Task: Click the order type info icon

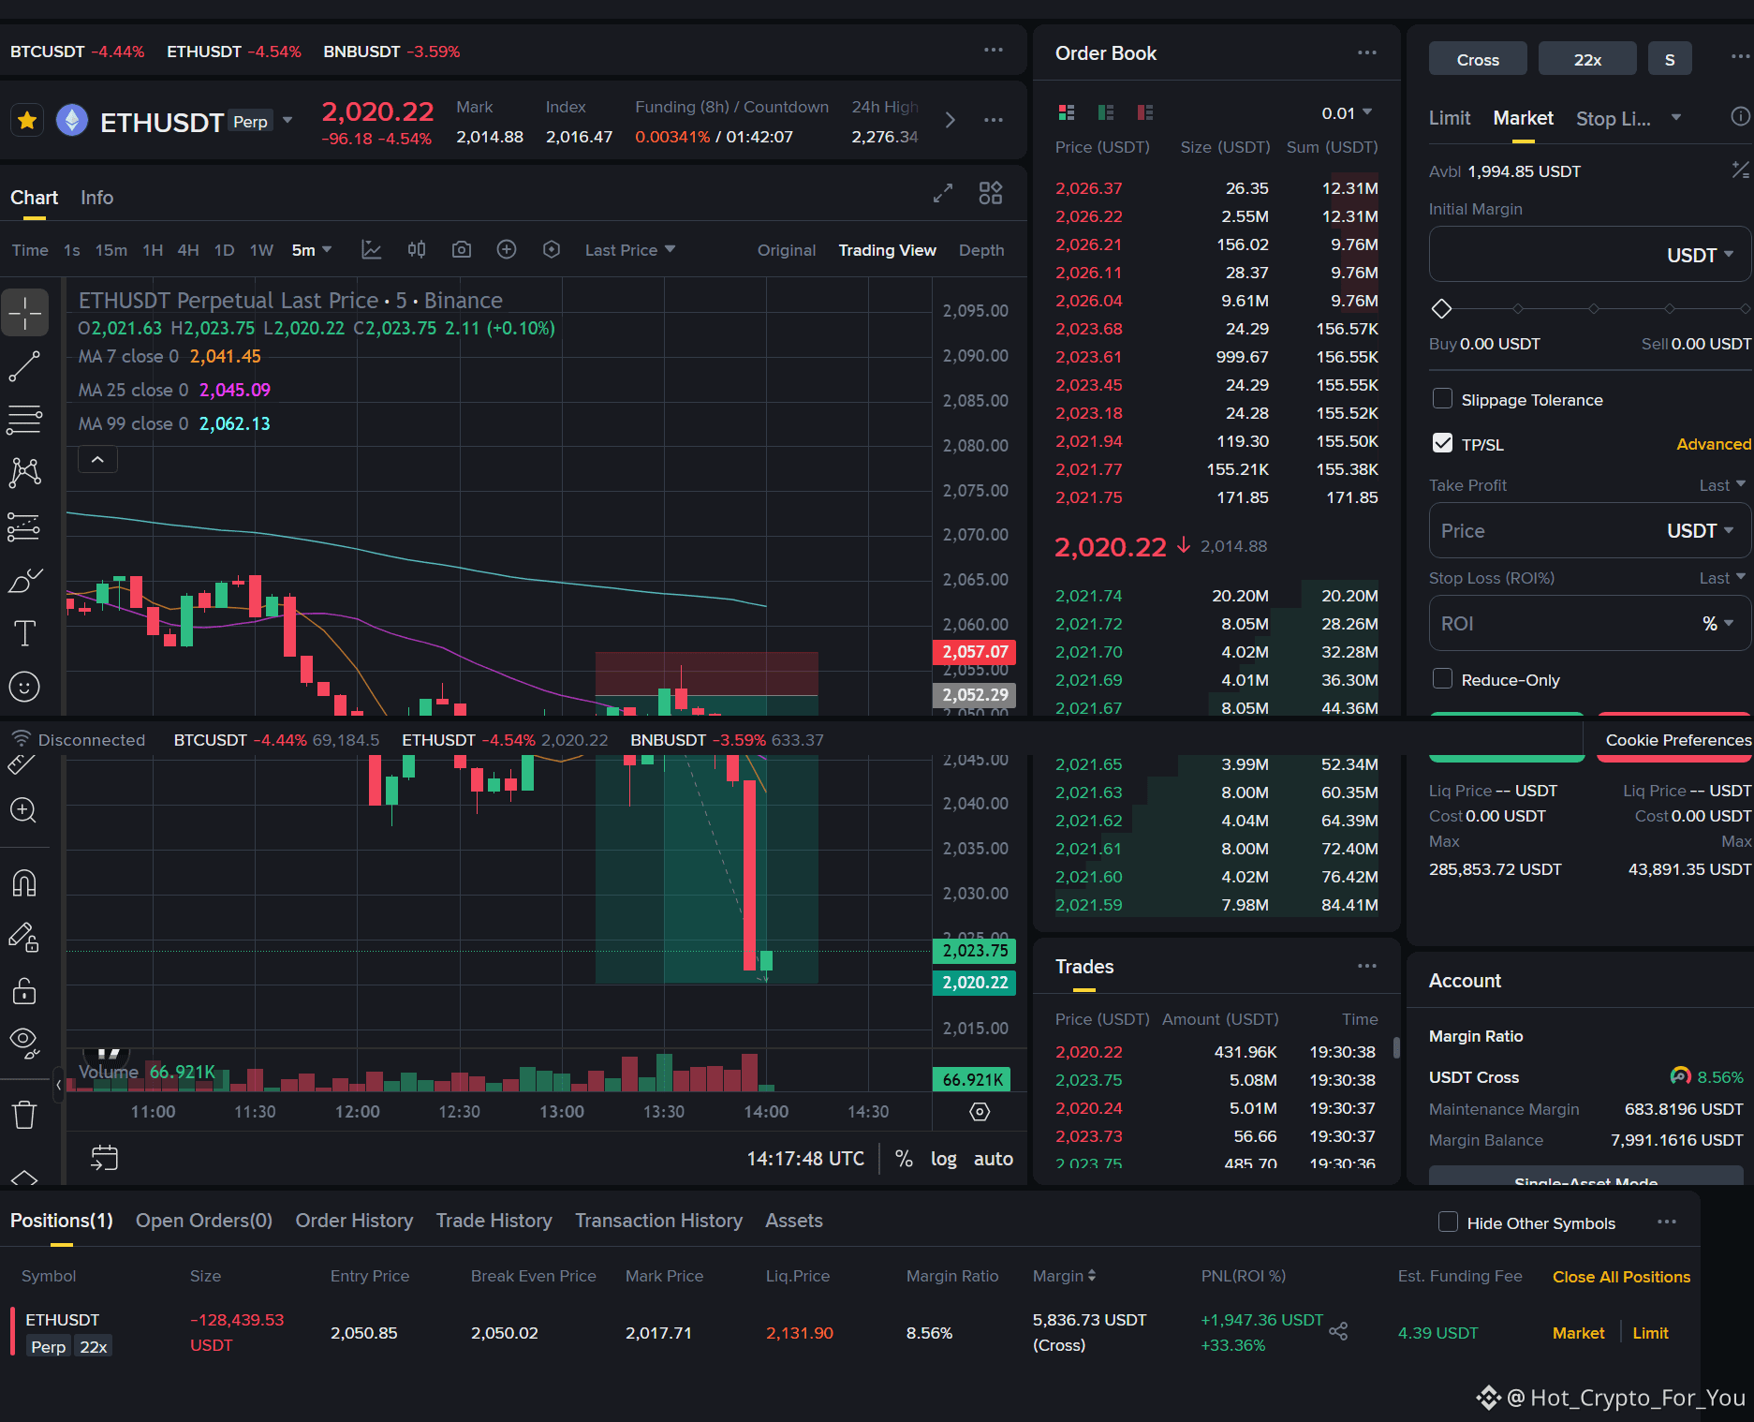Action: 1740,116
